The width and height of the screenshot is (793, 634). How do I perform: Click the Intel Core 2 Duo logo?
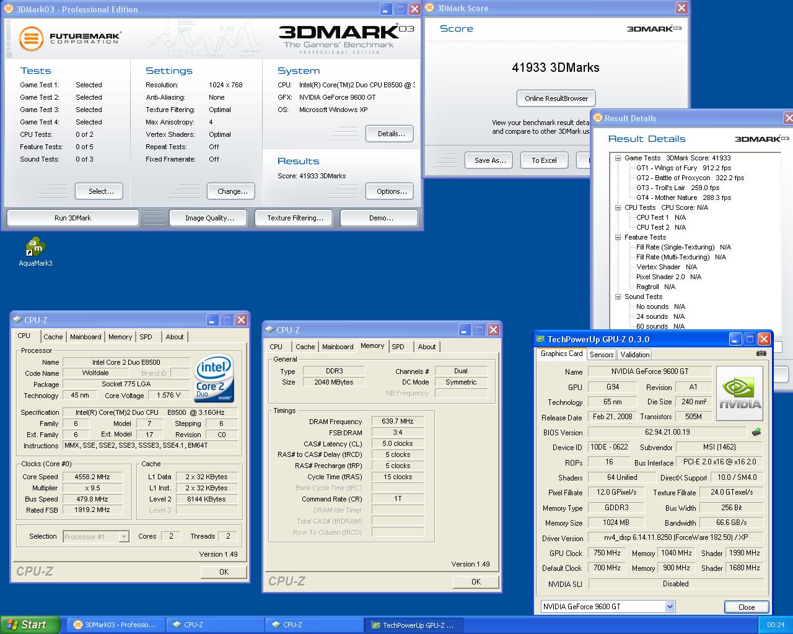tap(214, 378)
